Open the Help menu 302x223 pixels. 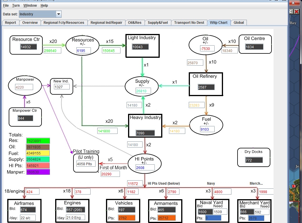click(x=44, y=6)
